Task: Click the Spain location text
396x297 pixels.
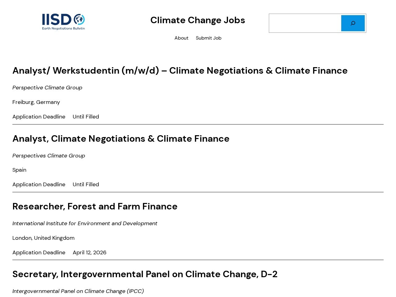Action: click(x=19, y=170)
